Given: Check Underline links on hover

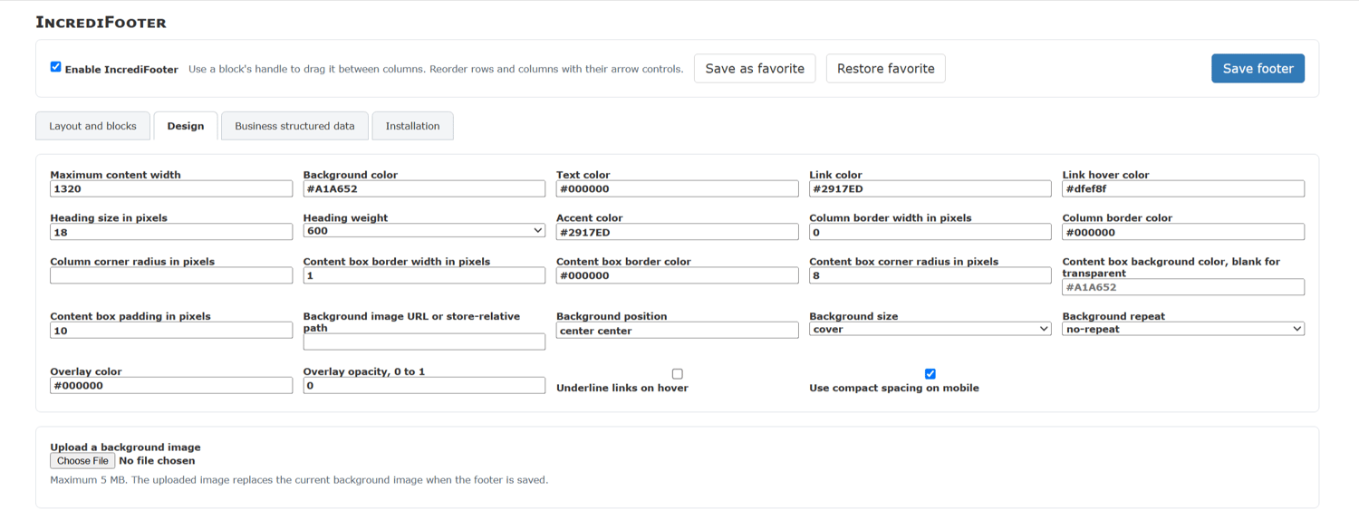Looking at the screenshot, I should (x=677, y=374).
